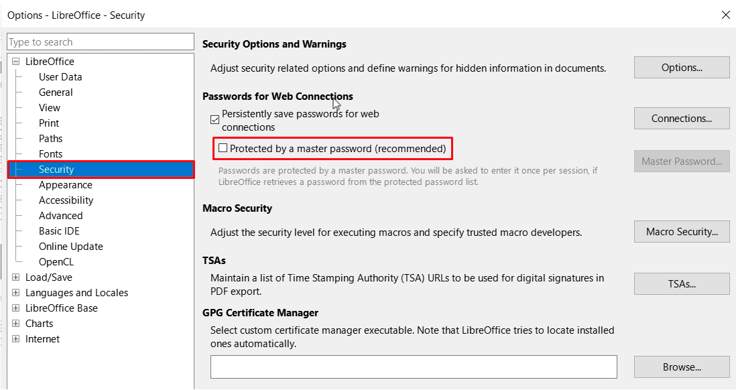Collapse the LibreOffice tree node
The width and height of the screenshot is (736, 390).
click(16, 62)
